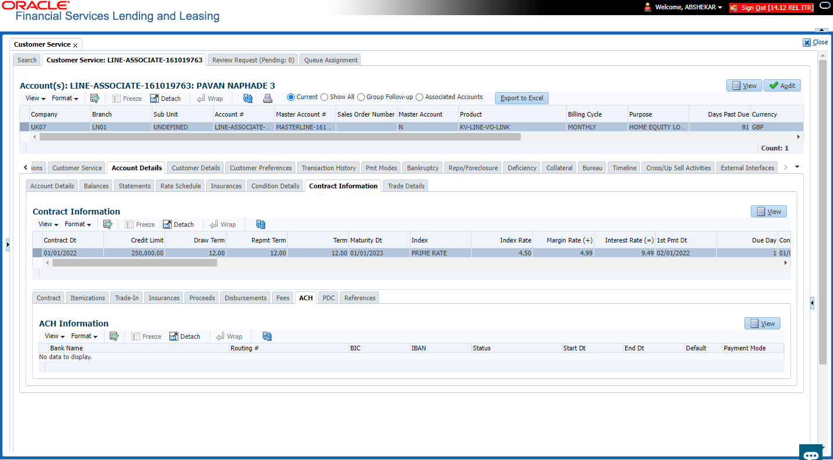
Task: Click the Credit Limit value 250,000.00
Action: click(134, 253)
